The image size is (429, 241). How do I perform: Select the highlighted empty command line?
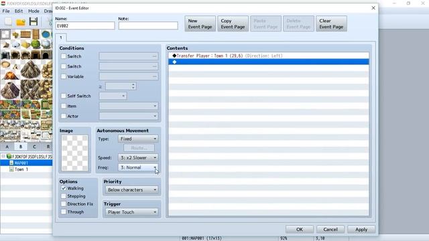(269, 62)
